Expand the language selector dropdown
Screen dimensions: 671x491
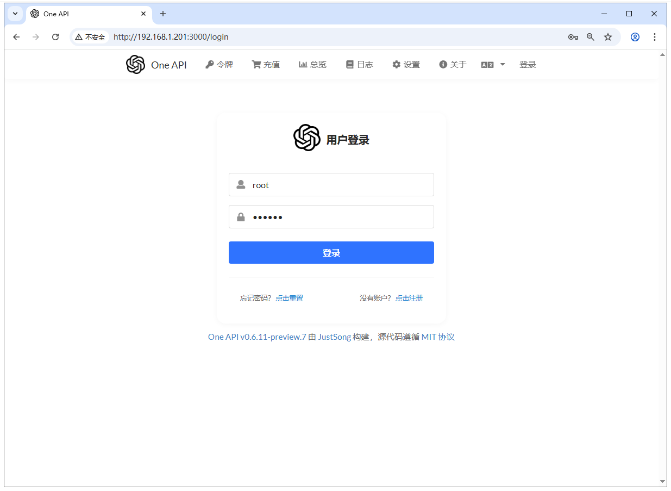pos(493,65)
